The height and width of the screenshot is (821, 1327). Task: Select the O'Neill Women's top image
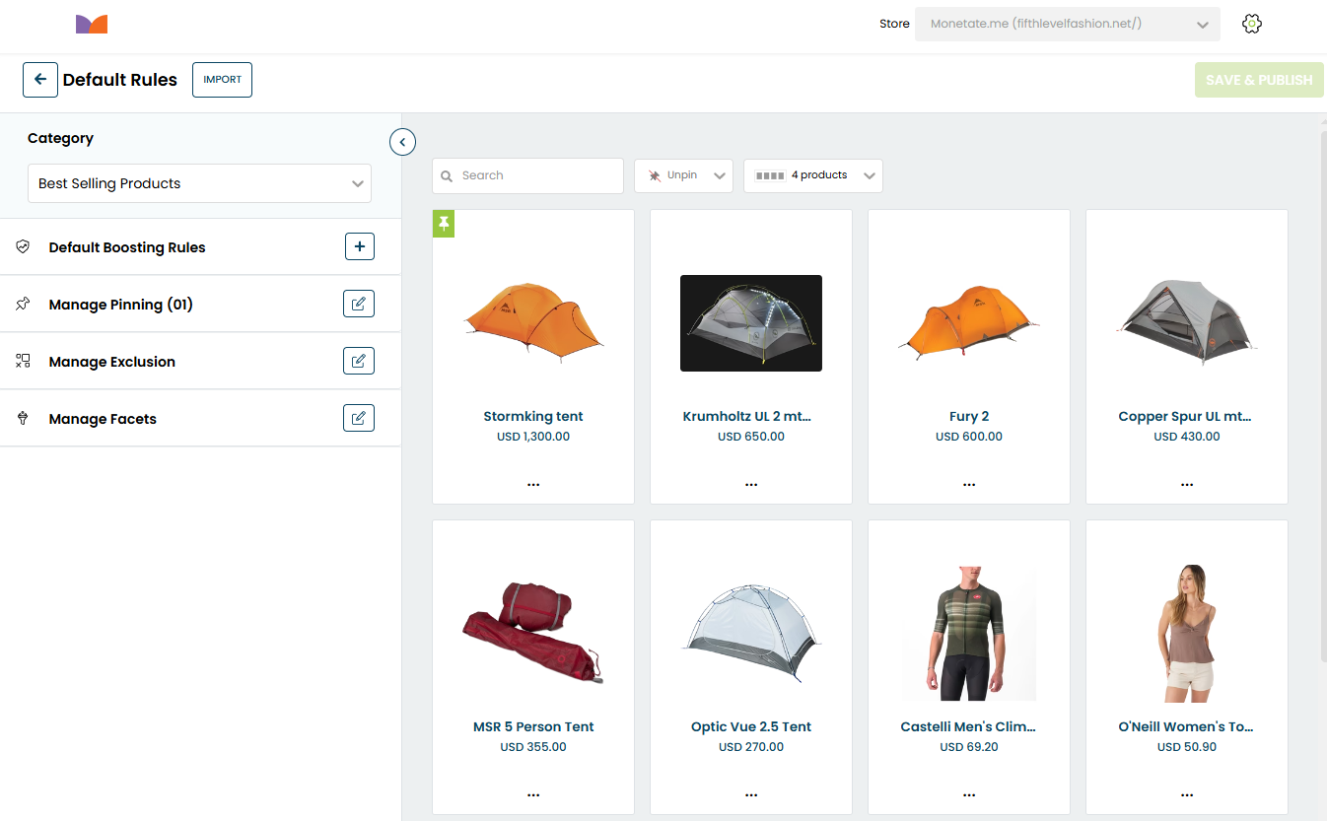point(1187,634)
